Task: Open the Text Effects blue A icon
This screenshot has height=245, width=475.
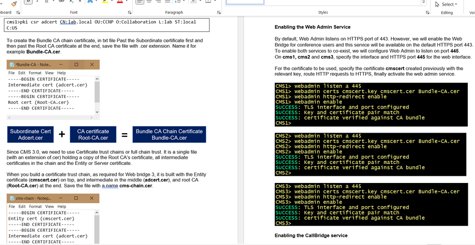Action: (90, 1)
